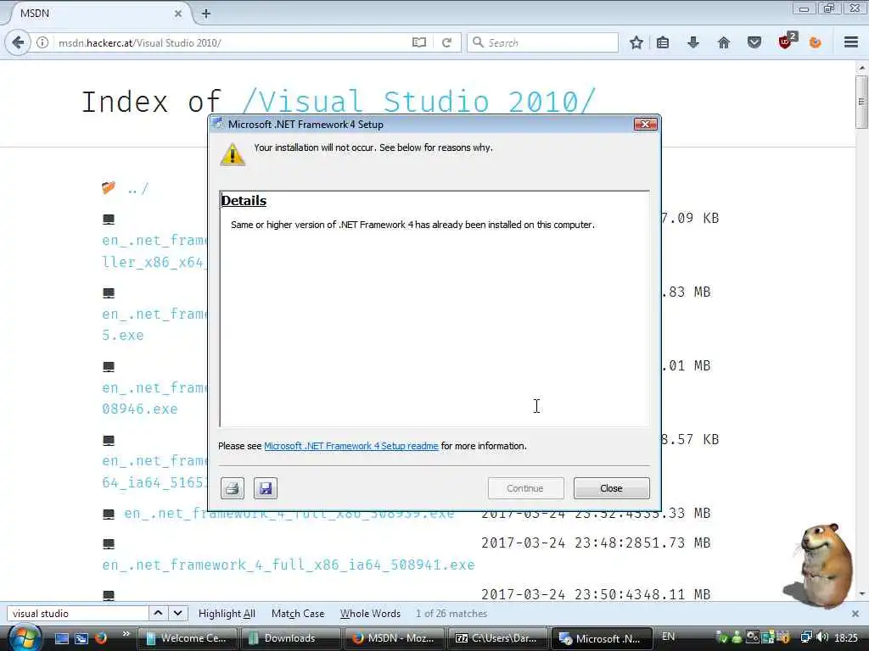Screen dimensions: 869x651
Task: Click the Firefox back arrow button
Action: click(18, 42)
